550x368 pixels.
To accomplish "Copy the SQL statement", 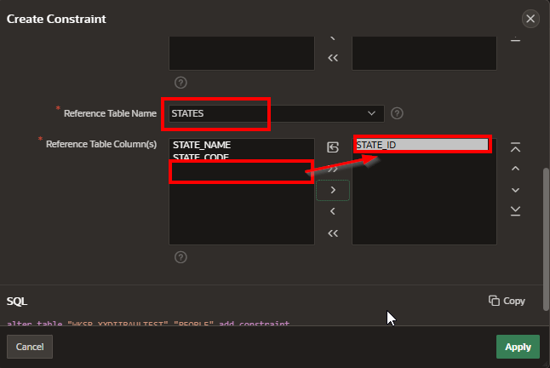I will click(507, 301).
